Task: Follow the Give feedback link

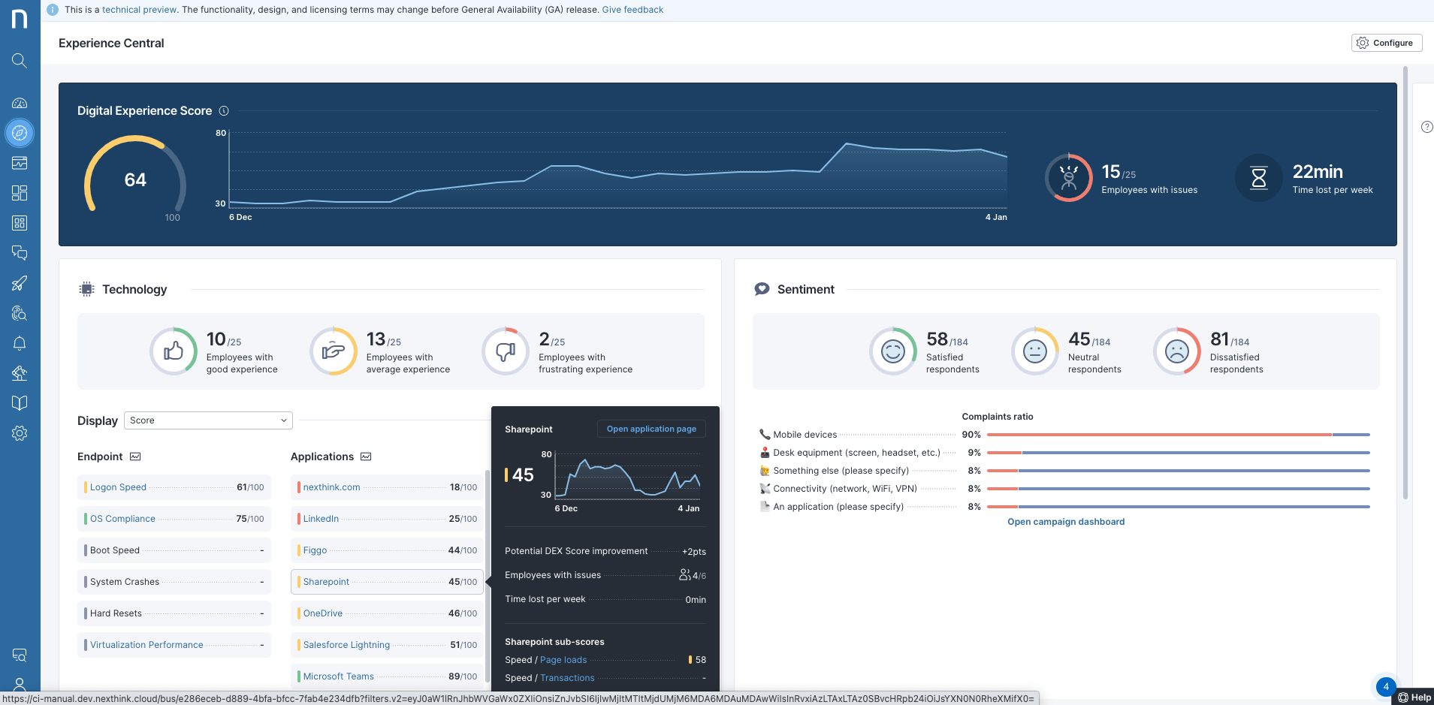Action: click(x=632, y=10)
